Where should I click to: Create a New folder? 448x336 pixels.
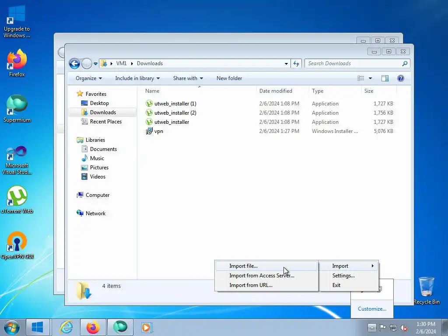(229, 78)
